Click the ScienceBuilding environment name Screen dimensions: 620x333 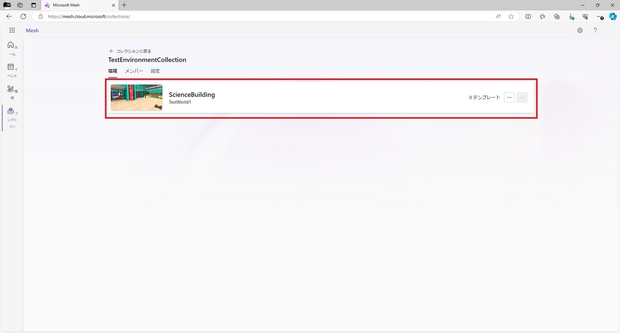point(192,94)
